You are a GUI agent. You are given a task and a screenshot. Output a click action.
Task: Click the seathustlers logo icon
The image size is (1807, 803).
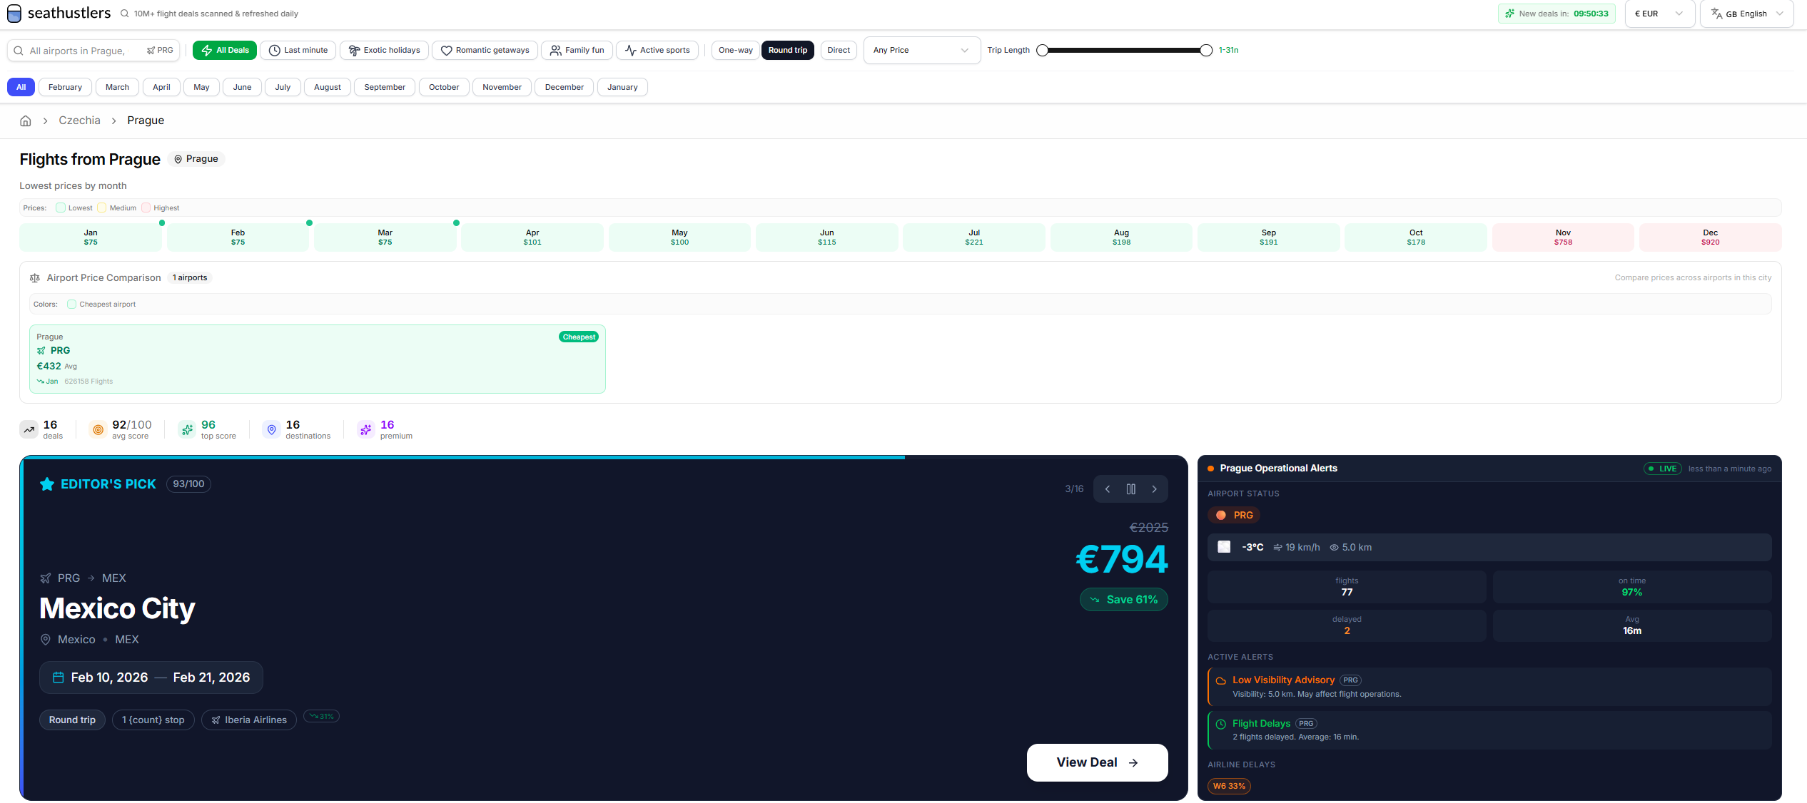click(x=14, y=14)
